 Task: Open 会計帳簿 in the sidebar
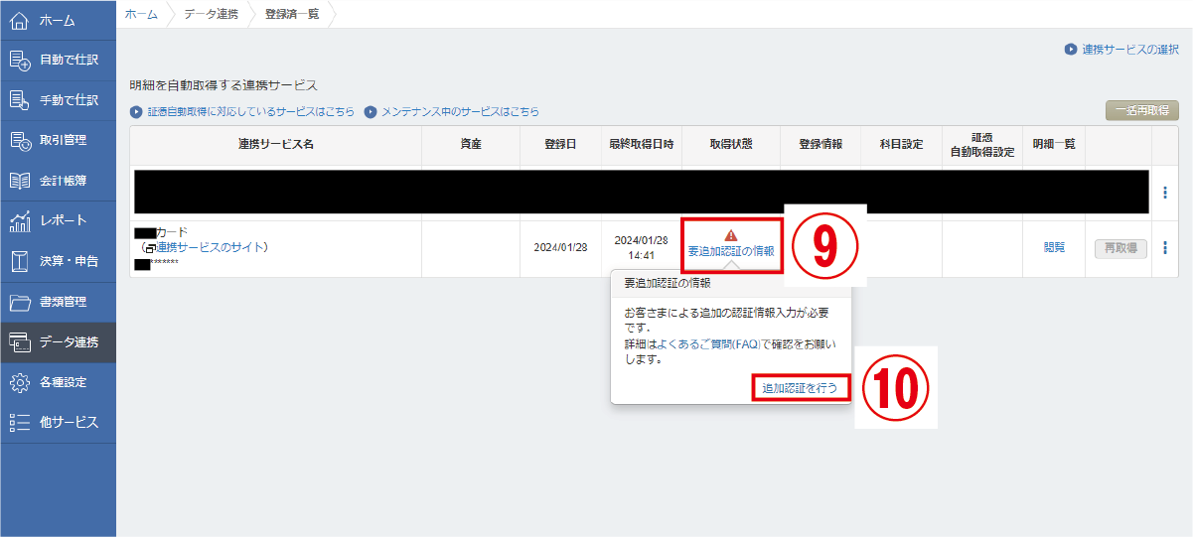[x=58, y=181]
